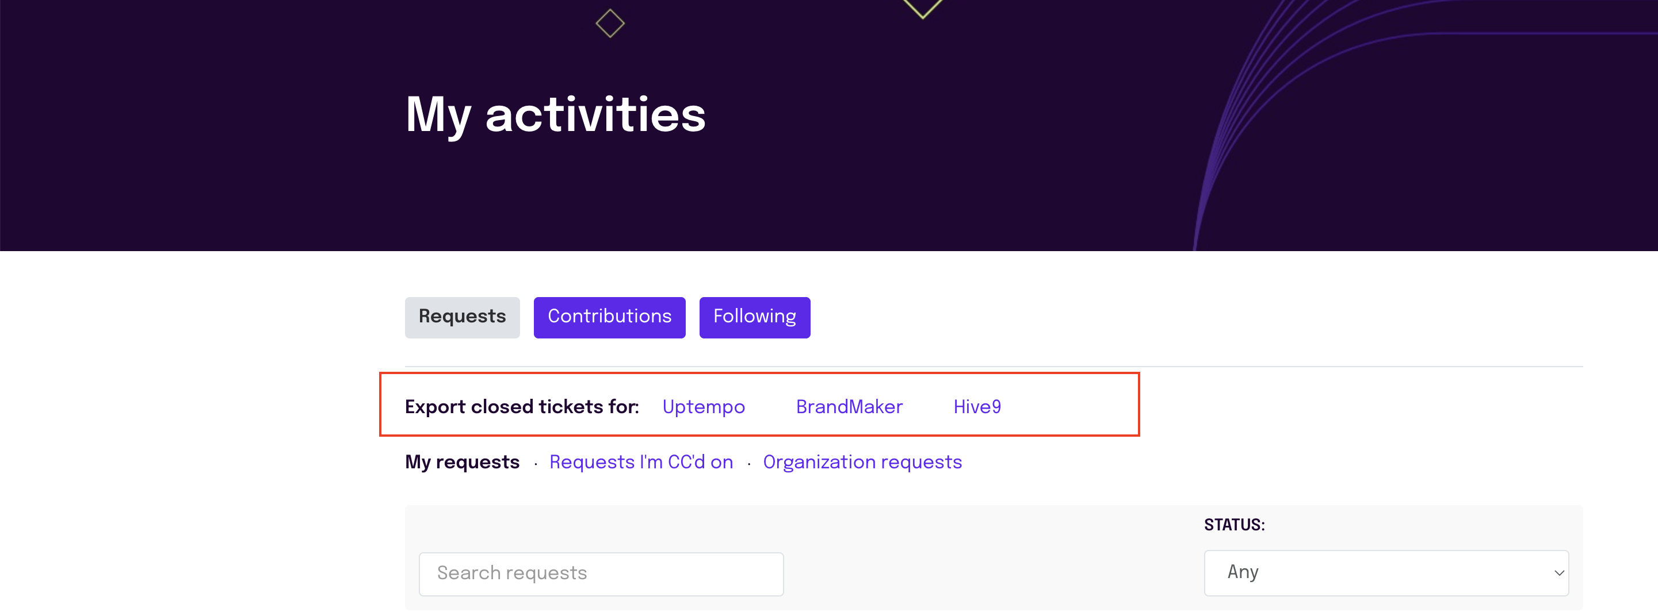Viewport: 1658px width, 616px height.
Task: Switch to the Requests tab
Action: click(462, 317)
